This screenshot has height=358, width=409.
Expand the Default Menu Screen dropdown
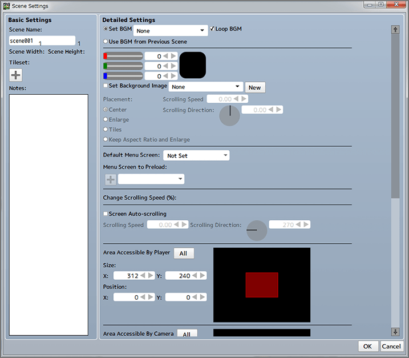tap(196, 155)
